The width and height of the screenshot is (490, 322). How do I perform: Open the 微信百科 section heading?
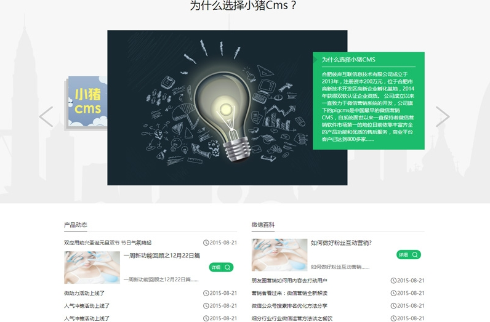[263, 225]
